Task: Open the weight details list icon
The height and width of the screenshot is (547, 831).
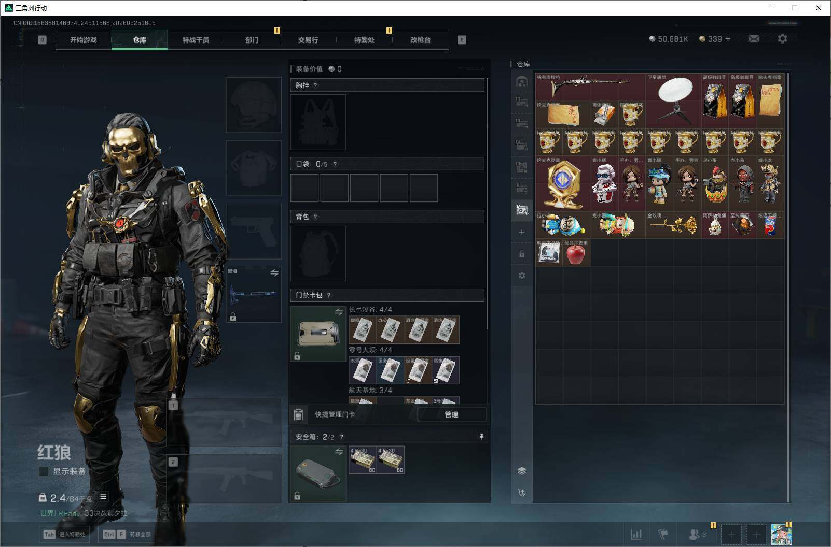Action: pyautogui.click(x=103, y=497)
